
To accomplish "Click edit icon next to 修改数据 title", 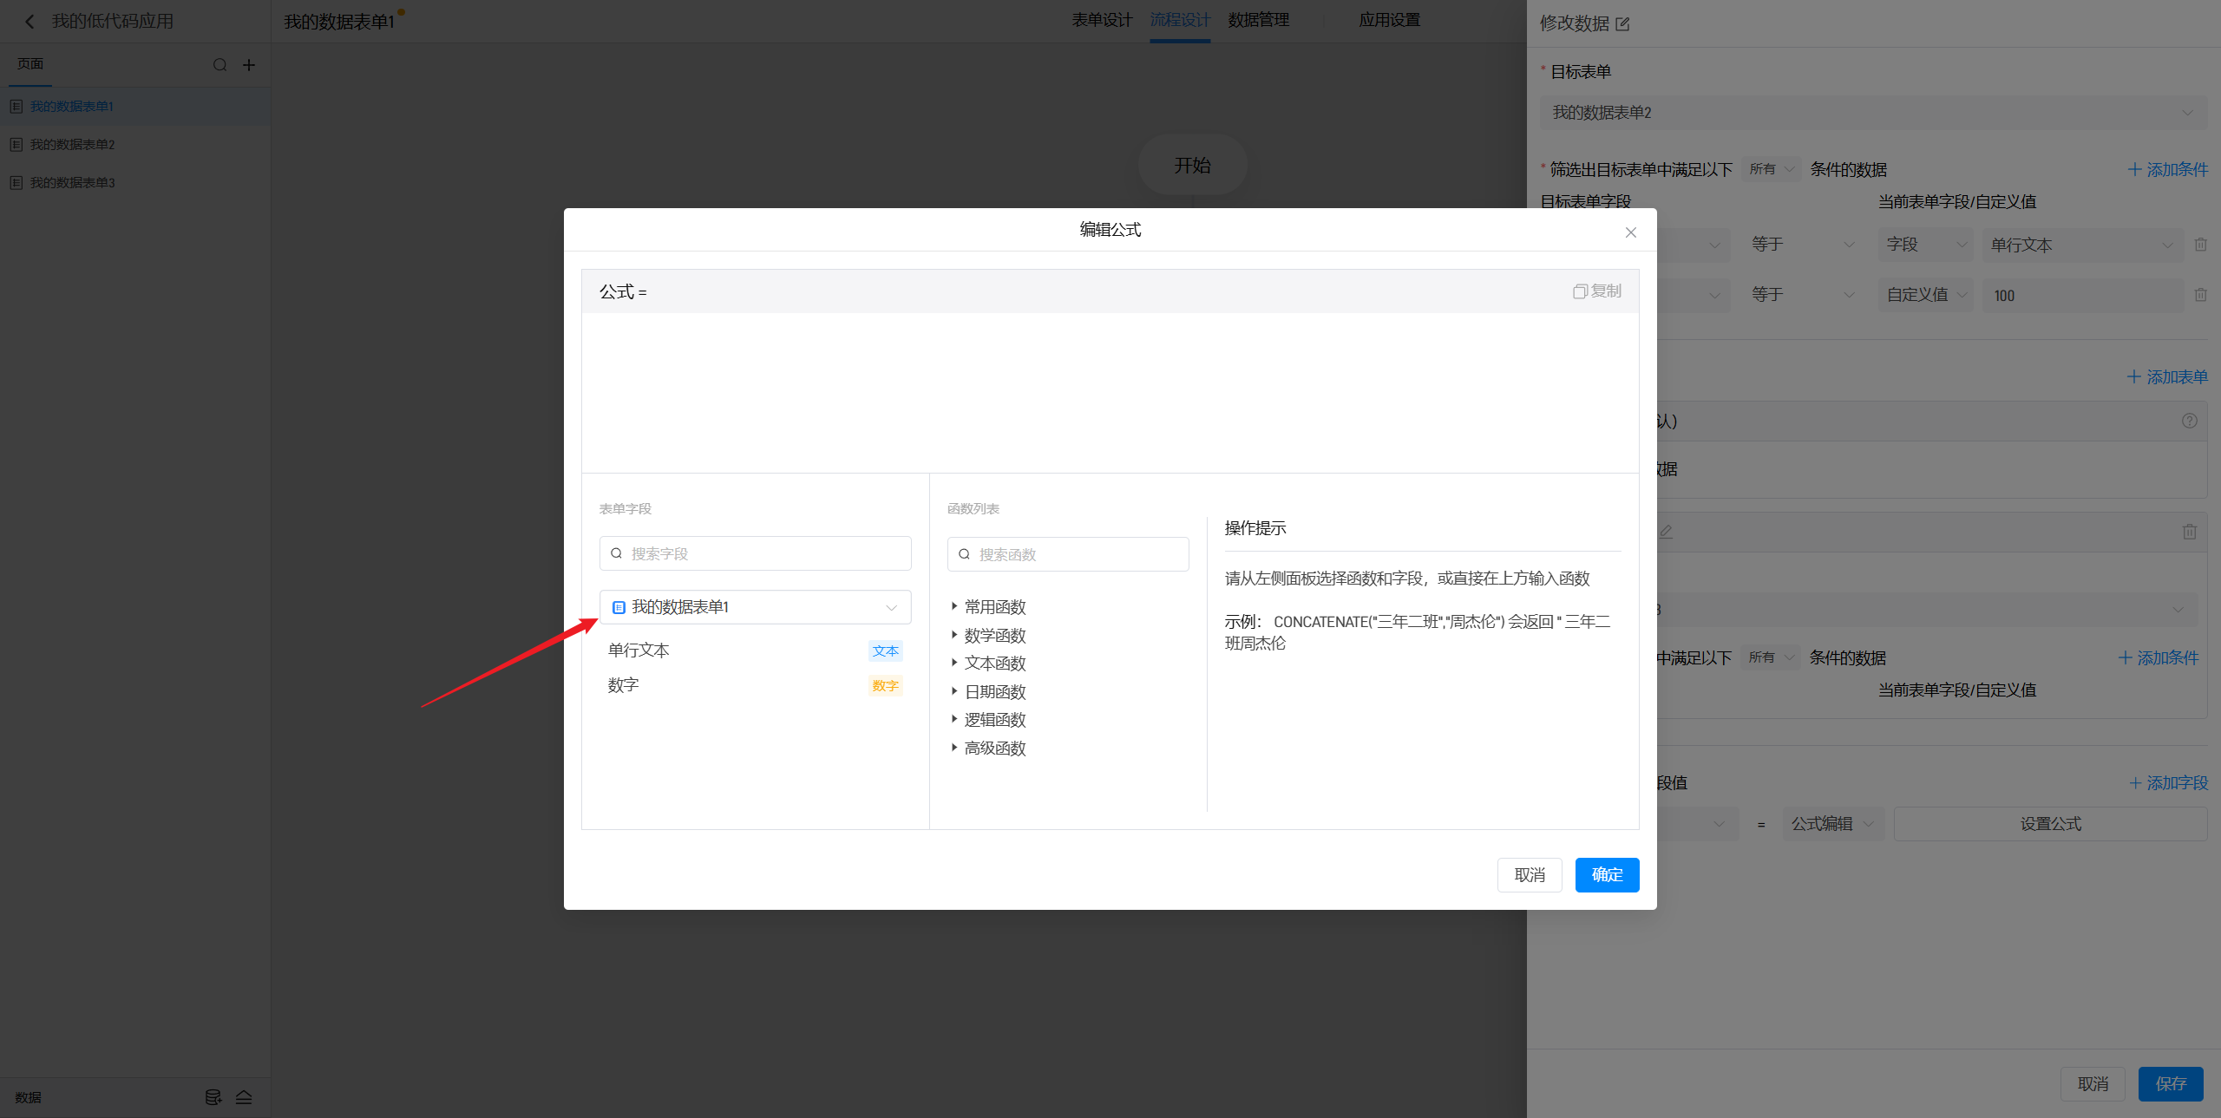I will 1622,24.
